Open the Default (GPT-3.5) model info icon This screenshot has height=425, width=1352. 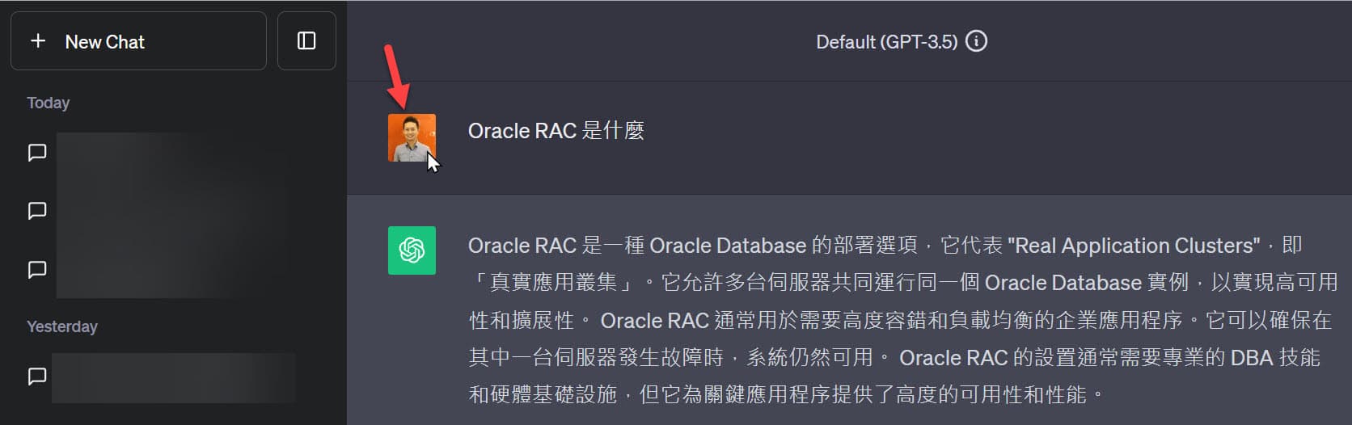coord(977,41)
